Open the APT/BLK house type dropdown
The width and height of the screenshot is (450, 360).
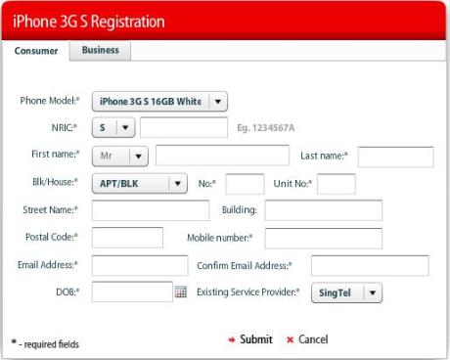[140, 184]
